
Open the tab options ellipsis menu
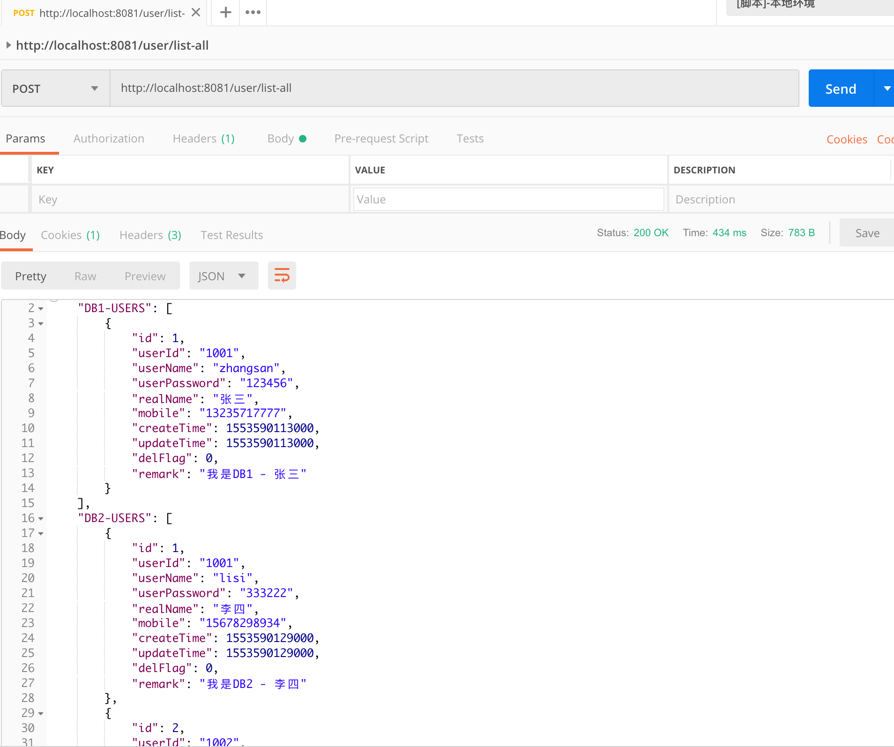(x=253, y=12)
